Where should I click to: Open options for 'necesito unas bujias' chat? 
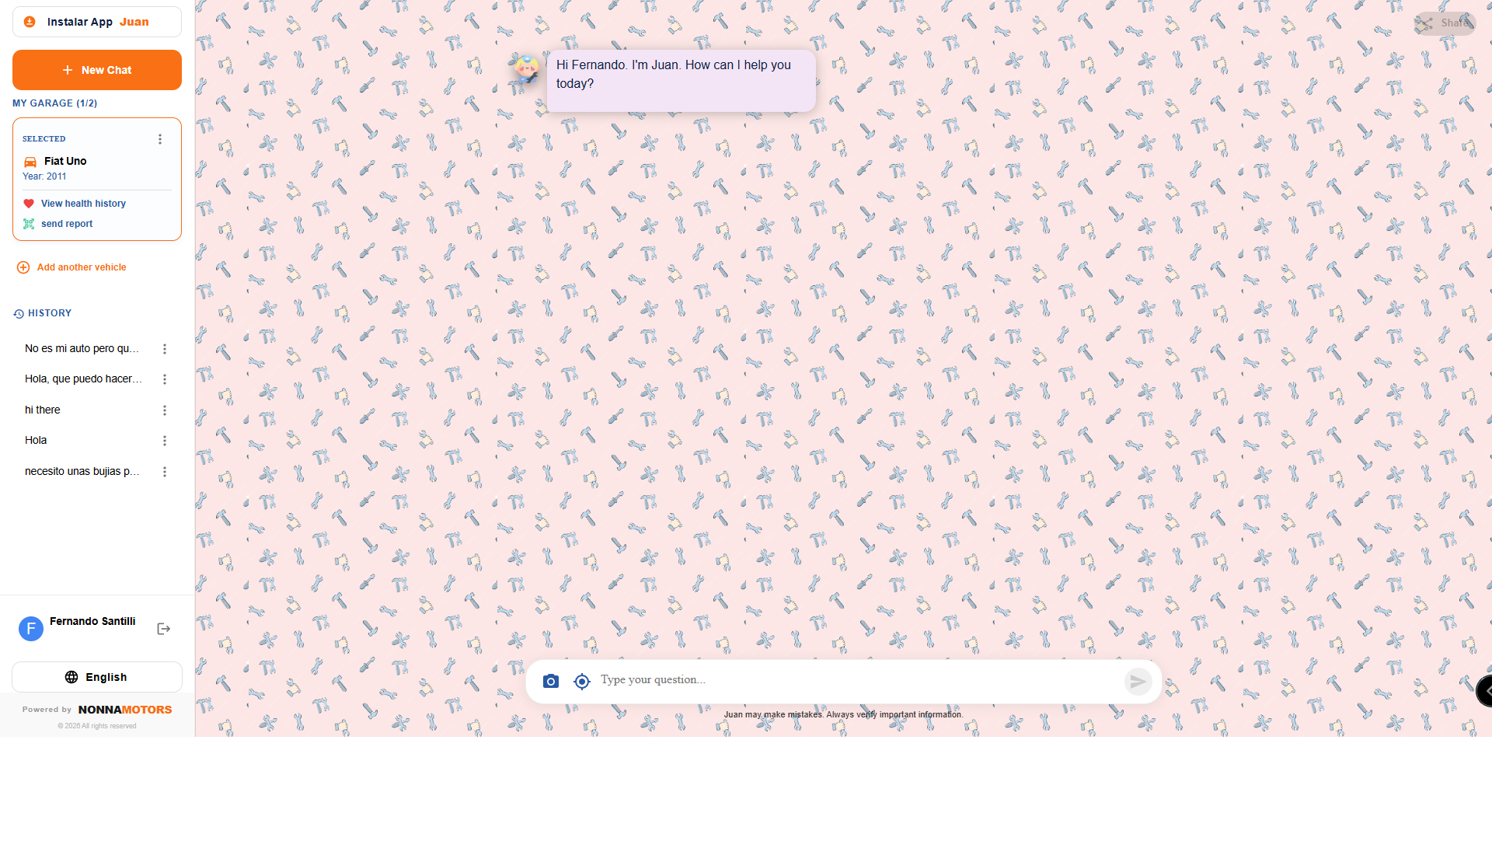tap(165, 472)
